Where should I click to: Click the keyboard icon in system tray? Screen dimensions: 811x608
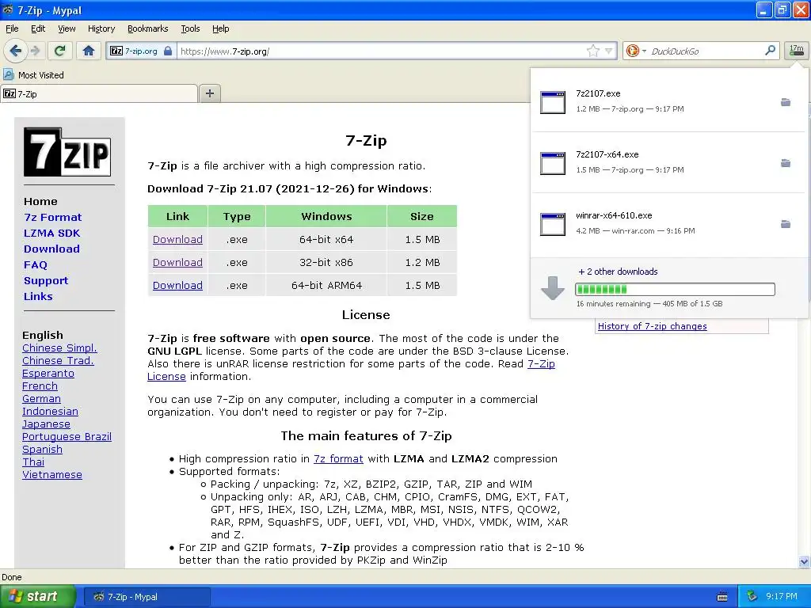click(722, 597)
